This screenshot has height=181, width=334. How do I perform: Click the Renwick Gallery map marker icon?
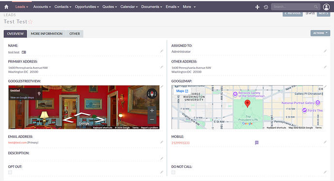point(235,94)
